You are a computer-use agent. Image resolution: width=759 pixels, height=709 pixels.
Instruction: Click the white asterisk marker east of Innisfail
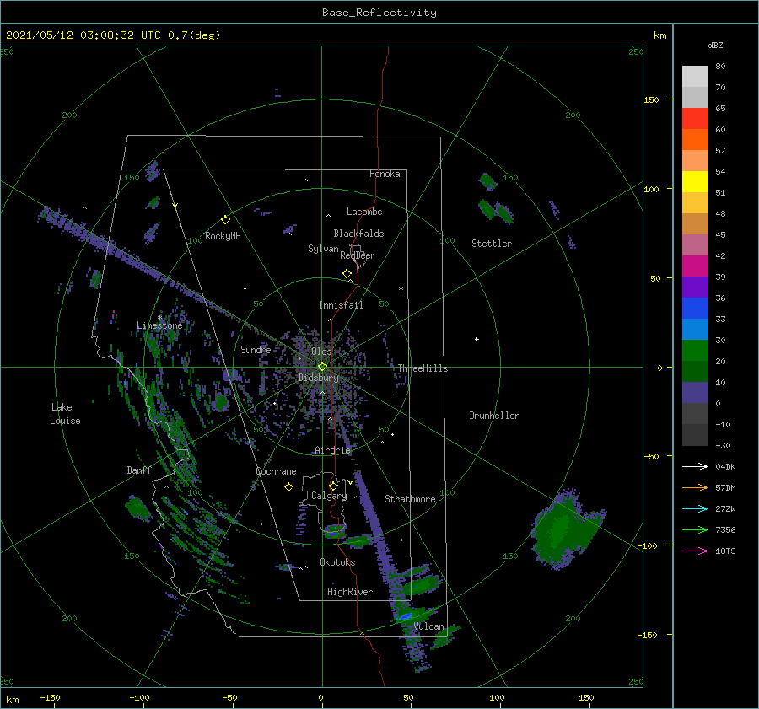pos(401,289)
